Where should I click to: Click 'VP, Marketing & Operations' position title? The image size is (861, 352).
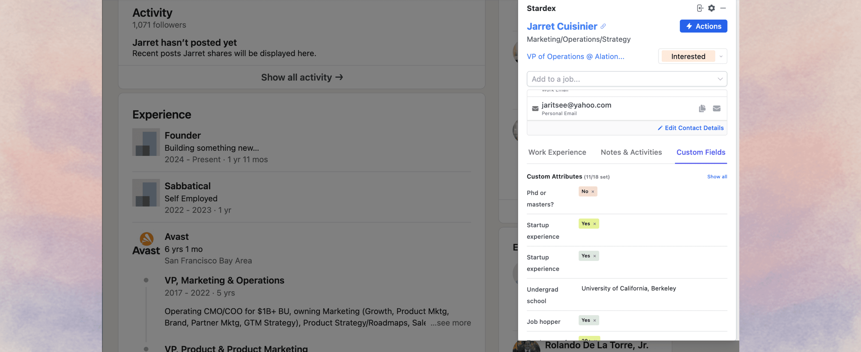tap(224, 280)
